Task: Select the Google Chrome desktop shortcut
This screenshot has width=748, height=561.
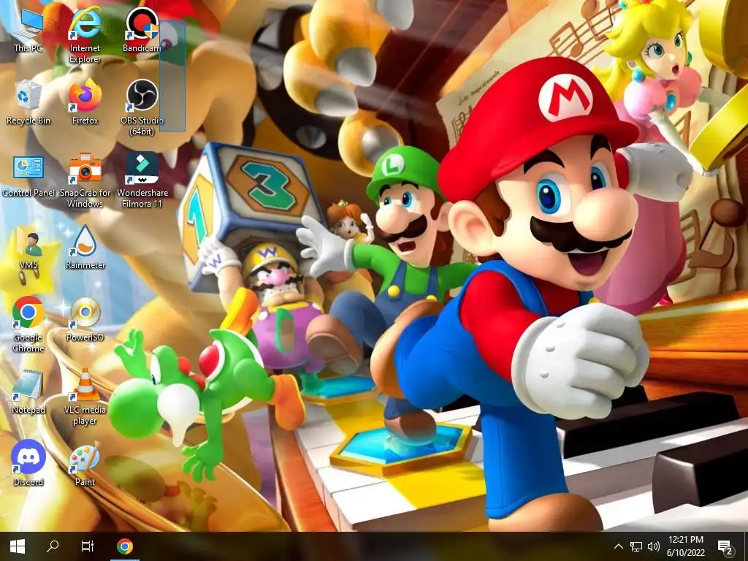Action: (x=28, y=324)
